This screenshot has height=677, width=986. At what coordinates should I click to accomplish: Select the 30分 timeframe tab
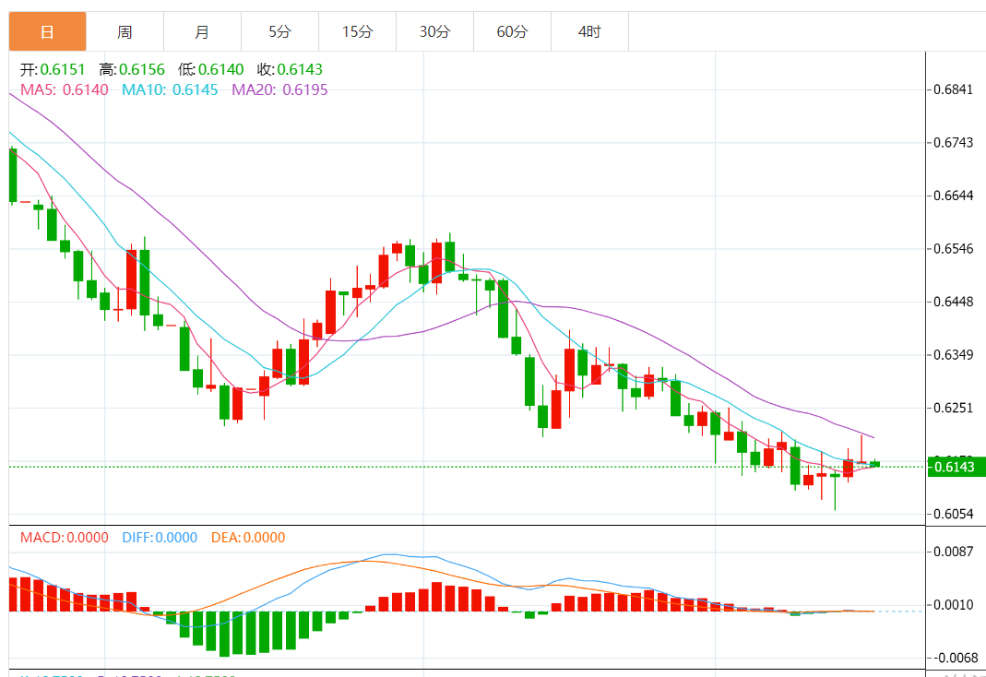click(x=435, y=31)
